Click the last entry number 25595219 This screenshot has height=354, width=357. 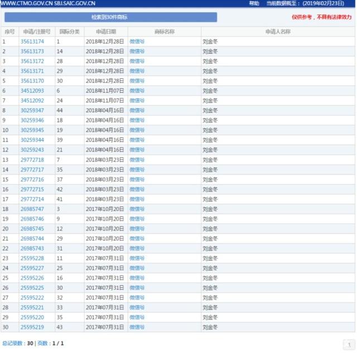(32, 327)
